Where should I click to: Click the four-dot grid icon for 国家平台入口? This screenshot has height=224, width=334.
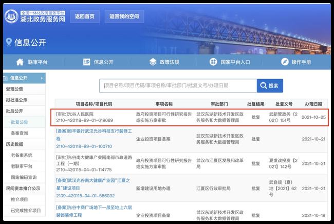213,62
